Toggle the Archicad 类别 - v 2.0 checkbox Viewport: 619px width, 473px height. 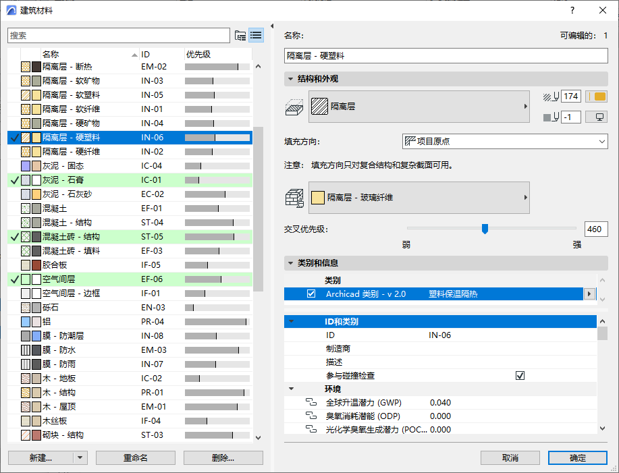311,294
